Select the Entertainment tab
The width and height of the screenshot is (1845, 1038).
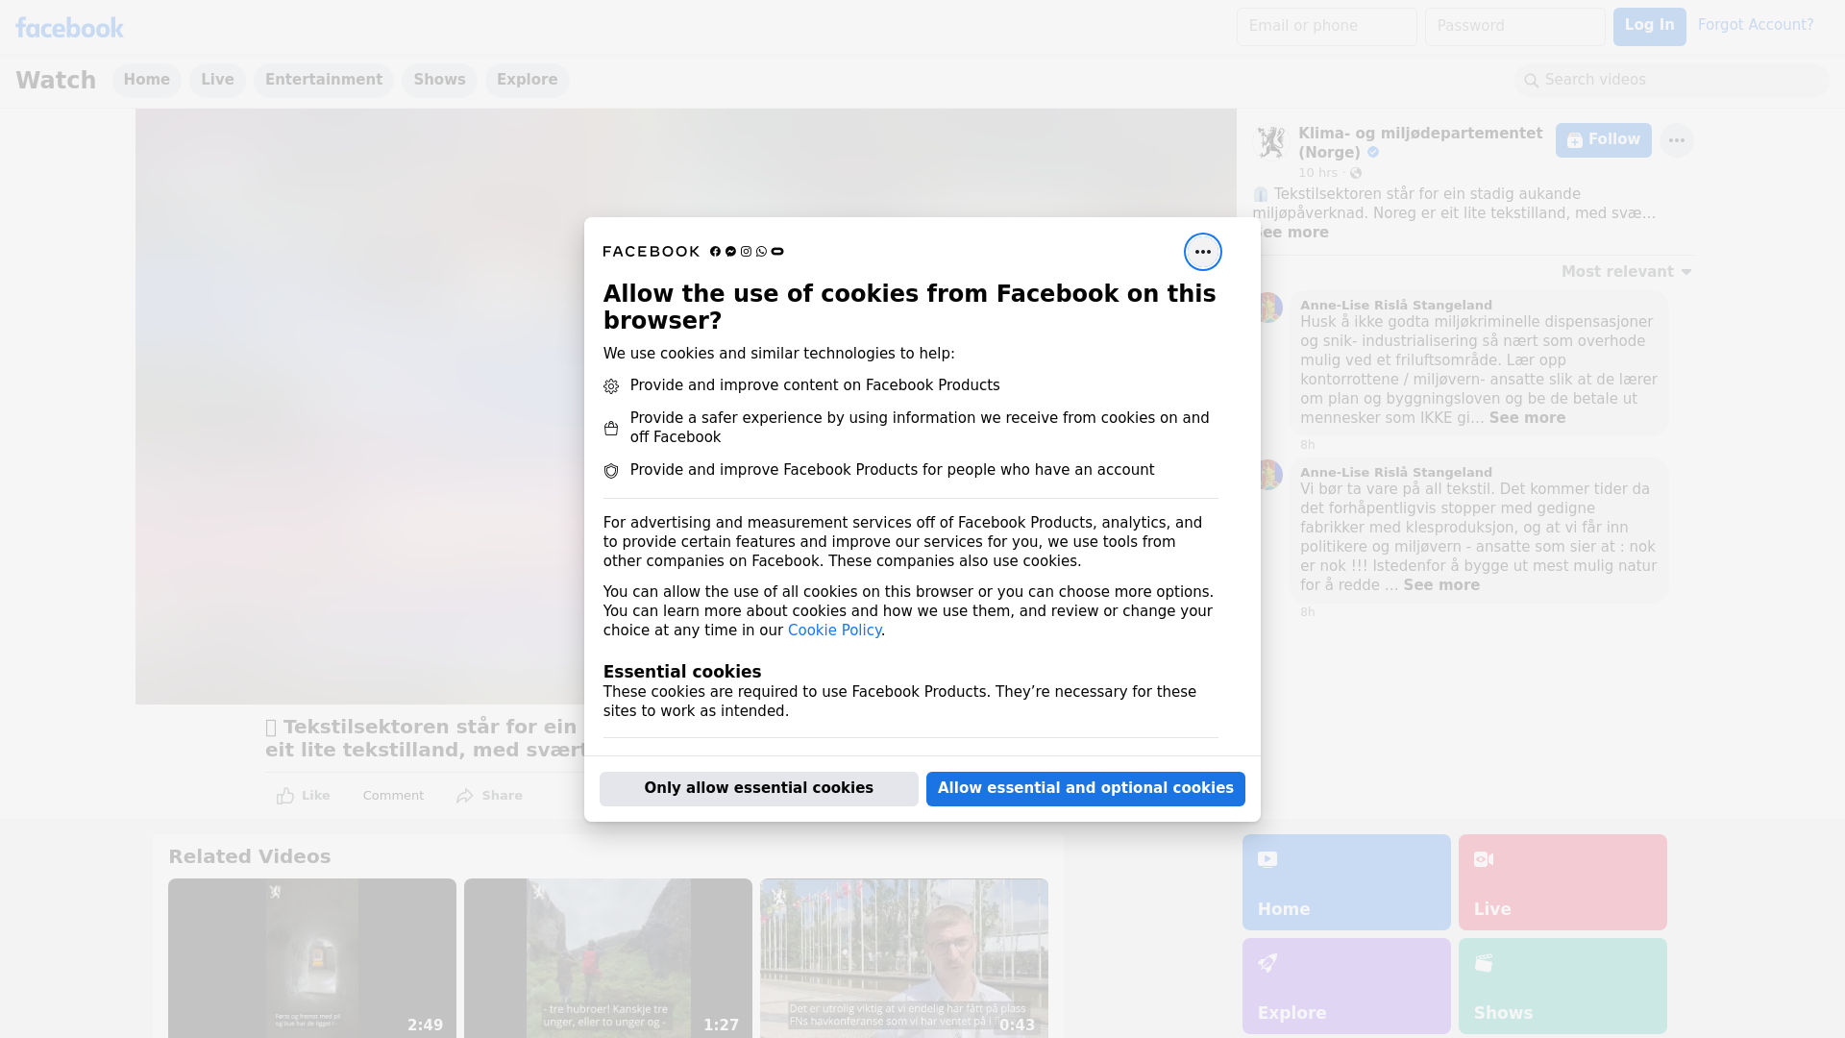(324, 80)
